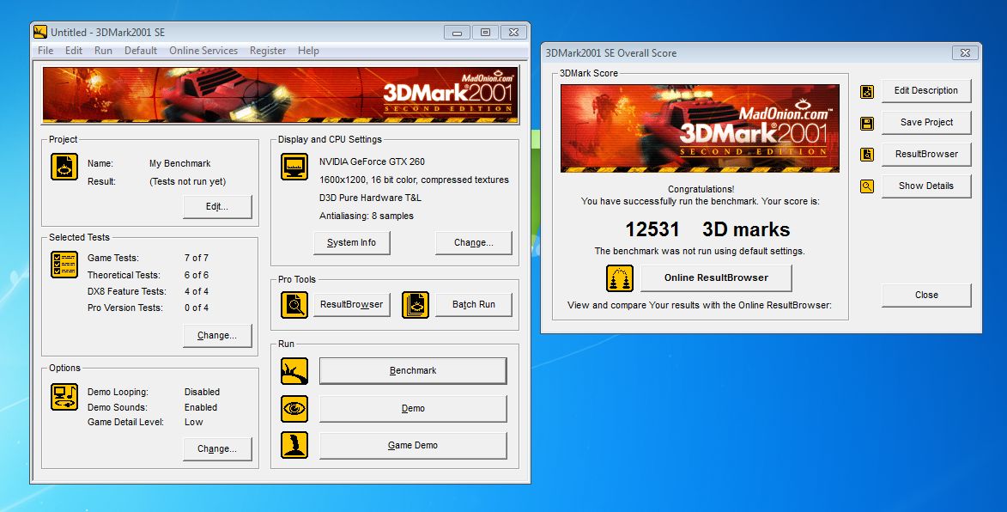This screenshot has width=1007, height=512.
Task: Open the Run menu
Action: tap(103, 50)
